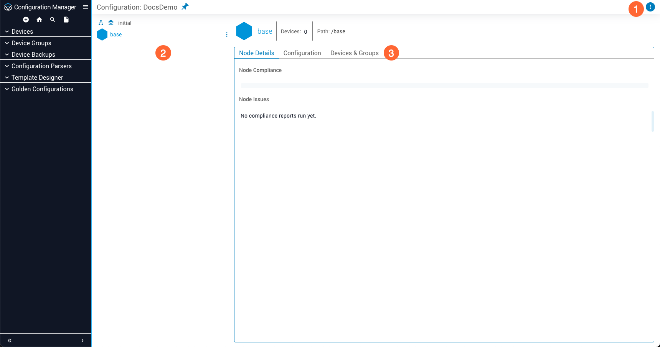Toggle the hamburger menu beside Configuration Manager
Screen dimensions: 660x347
coord(86,7)
